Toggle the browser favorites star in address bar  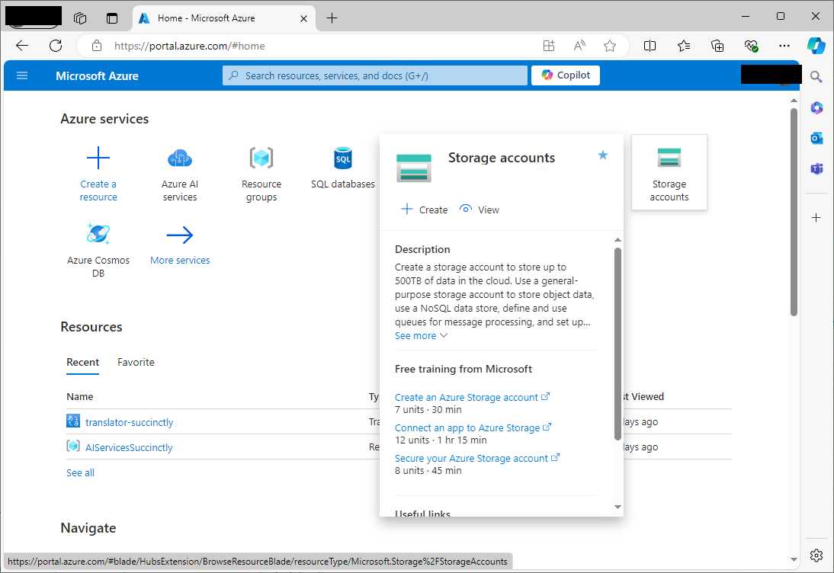point(610,46)
